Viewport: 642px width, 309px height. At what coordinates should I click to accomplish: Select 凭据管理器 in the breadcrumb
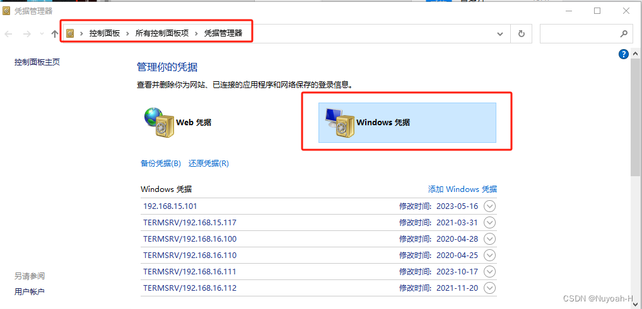pos(223,33)
